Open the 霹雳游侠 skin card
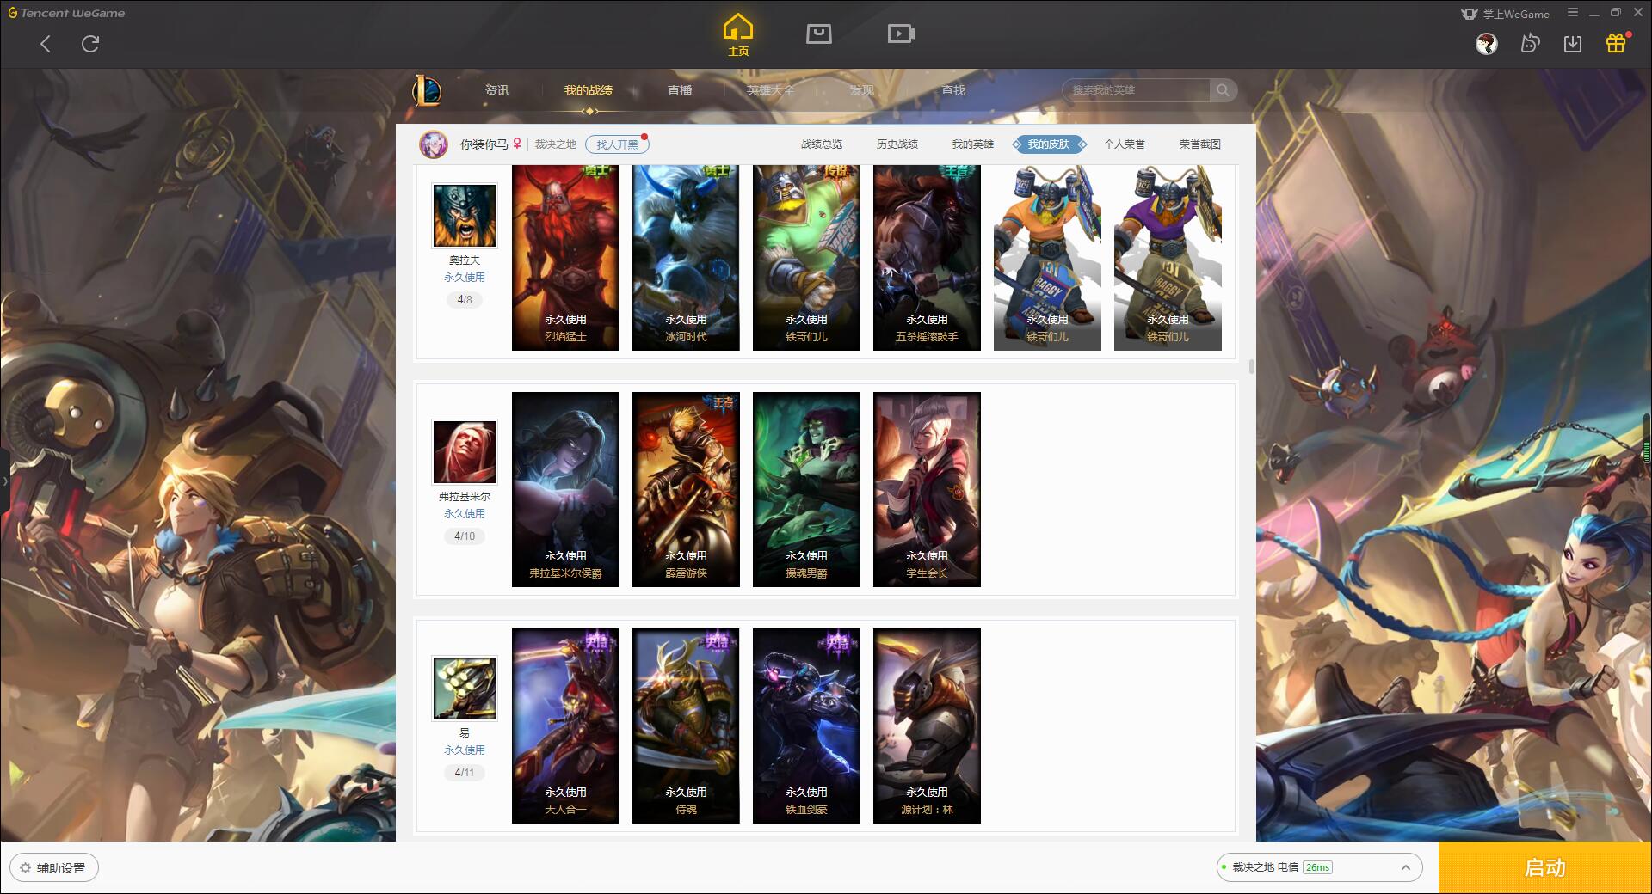 click(686, 490)
